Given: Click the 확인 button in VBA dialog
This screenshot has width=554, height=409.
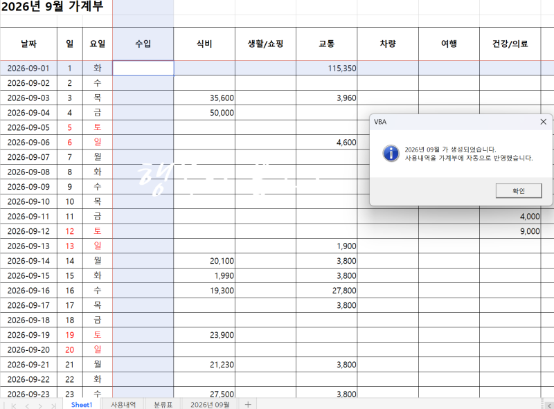Looking at the screenshot, I should [518, 191].
